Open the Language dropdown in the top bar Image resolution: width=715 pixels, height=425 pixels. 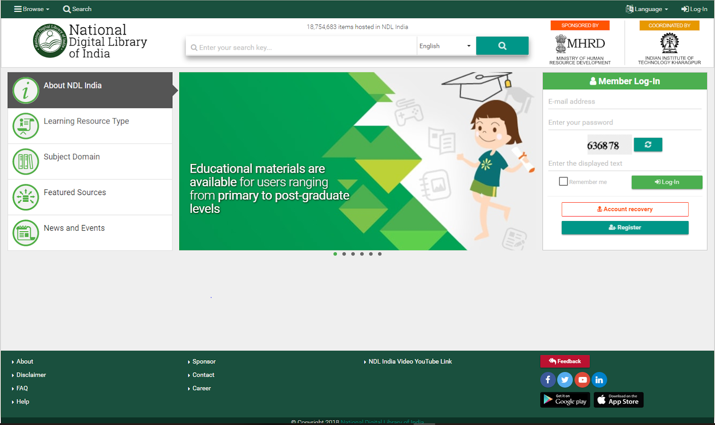pos(647,9)
